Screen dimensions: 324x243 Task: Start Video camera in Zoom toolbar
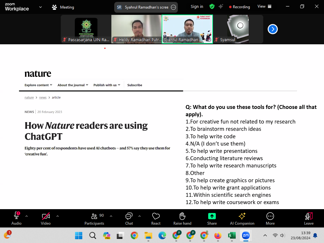click(x=46, y=218)
